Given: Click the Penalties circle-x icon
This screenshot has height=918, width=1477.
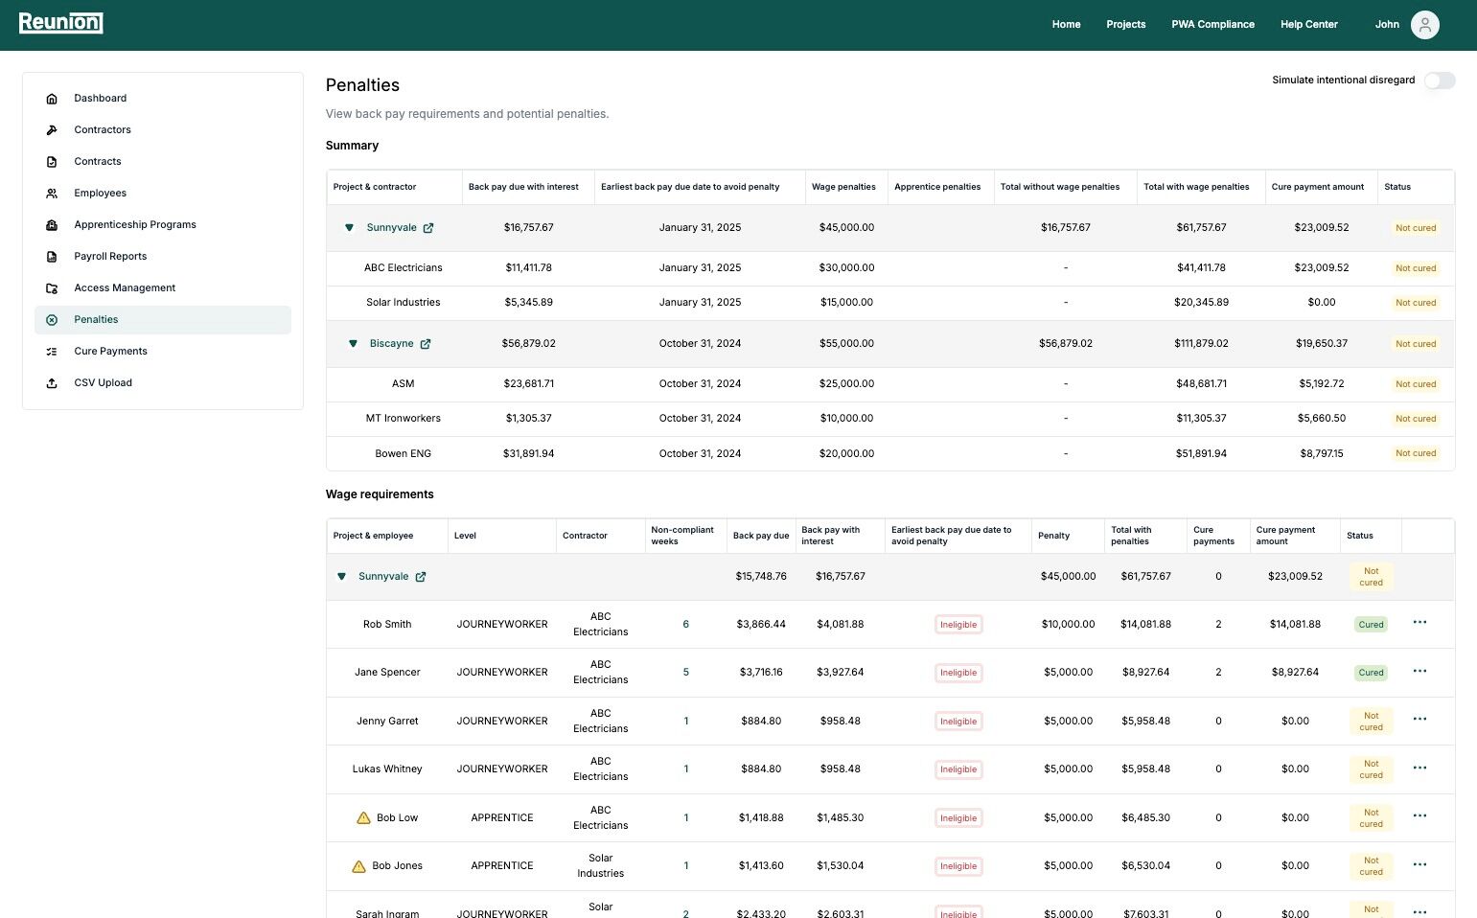Looking at the screenshot, I should click(52, 320).
